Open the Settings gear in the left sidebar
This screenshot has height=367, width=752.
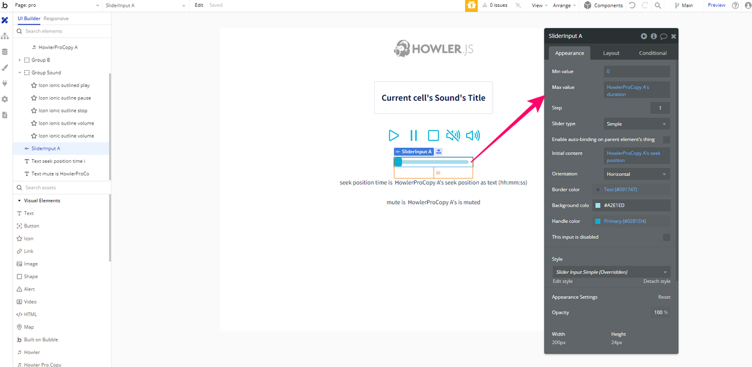point(6,98)
